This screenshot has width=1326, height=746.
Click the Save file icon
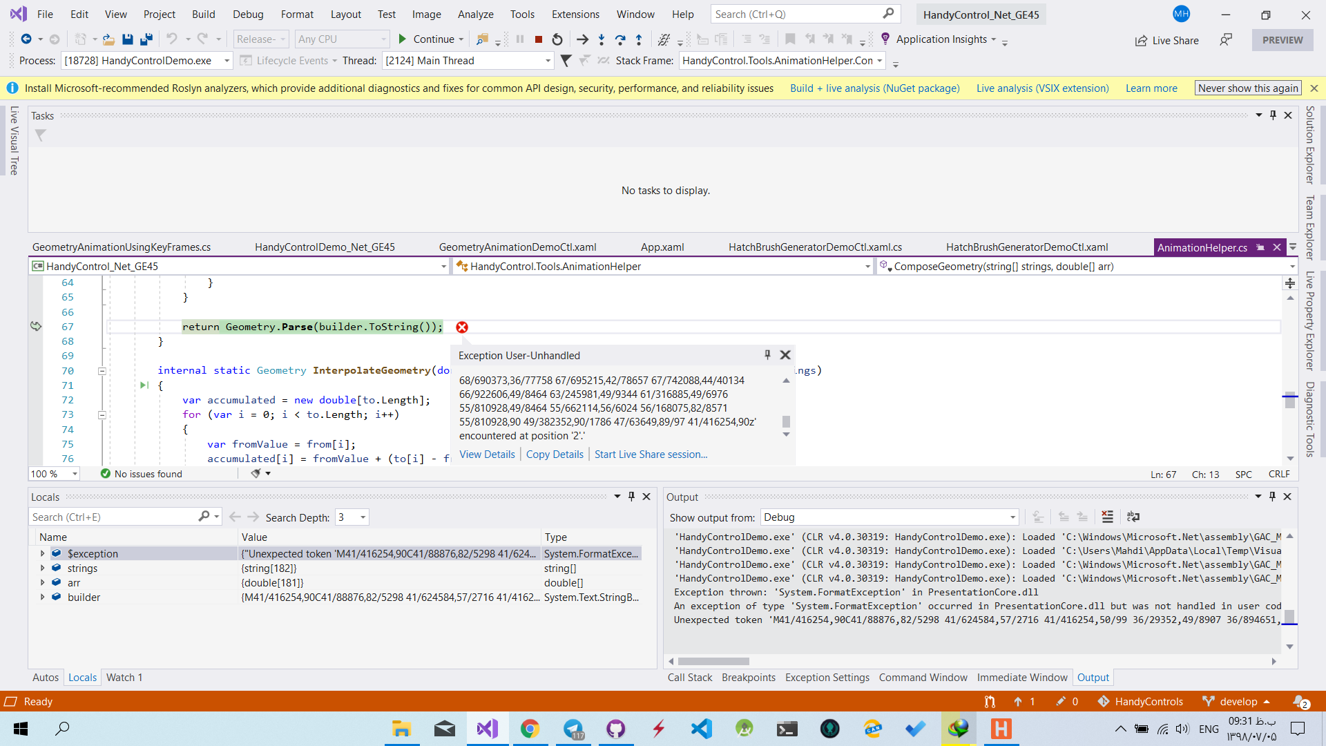128,39
